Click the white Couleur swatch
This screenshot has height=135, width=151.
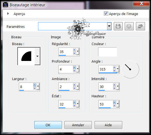tap(107, 52)
